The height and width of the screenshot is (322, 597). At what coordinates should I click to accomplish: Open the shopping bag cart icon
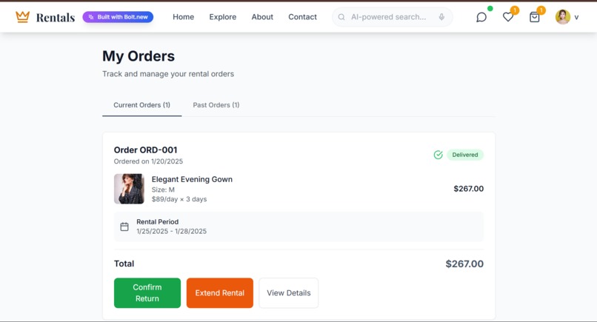[x=535, y=17]
